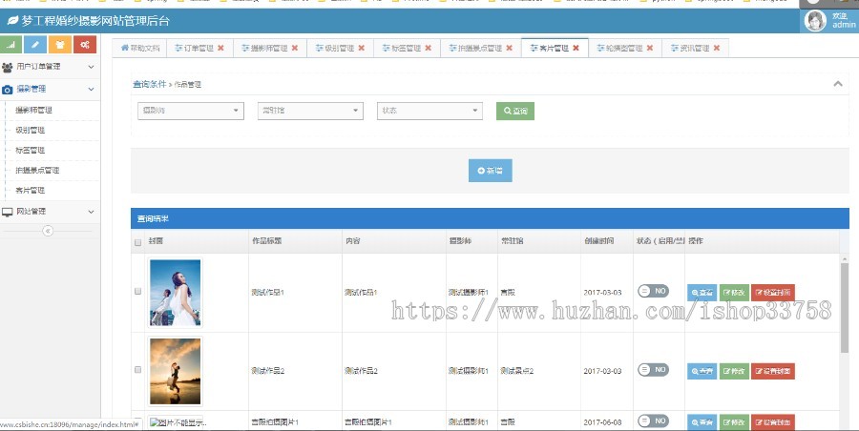Tick the checkbox for row 测试作品1
Viewport: 859px width, 431px height.
point(138,292)
